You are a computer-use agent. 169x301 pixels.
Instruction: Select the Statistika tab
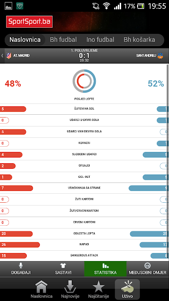[105, 269]
